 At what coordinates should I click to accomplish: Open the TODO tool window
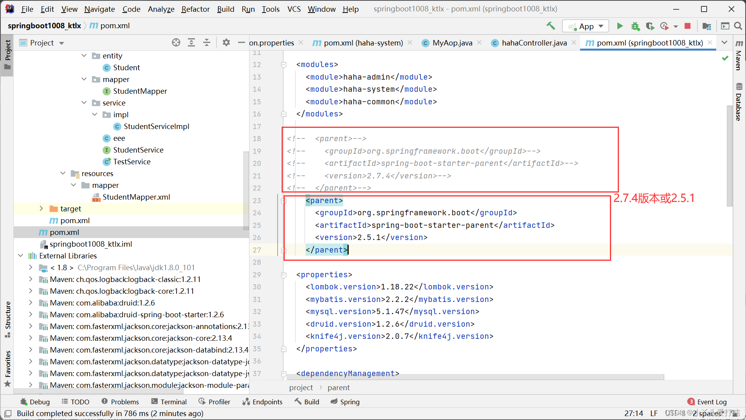75,402
